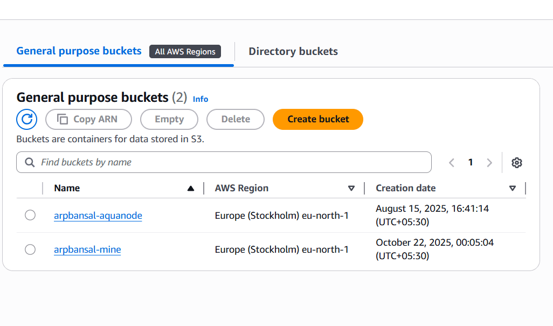The height and width of the screenshot is (326, 553).
Task: Click the Copy ARN button
Action: coord(88,119)
